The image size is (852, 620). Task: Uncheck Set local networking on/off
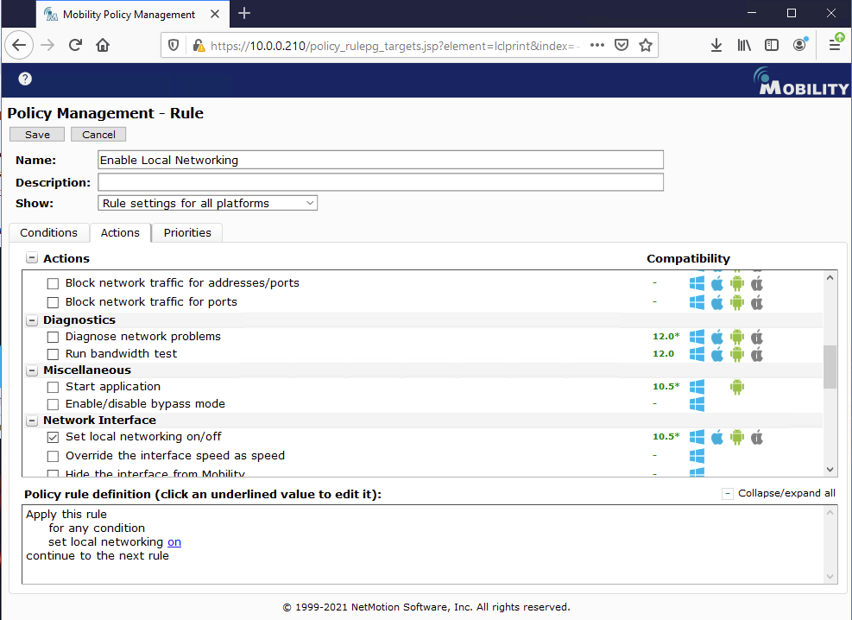click(x=53, y=437)
